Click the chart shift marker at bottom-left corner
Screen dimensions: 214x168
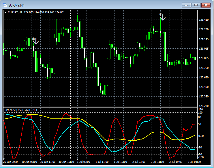point(4,159)
